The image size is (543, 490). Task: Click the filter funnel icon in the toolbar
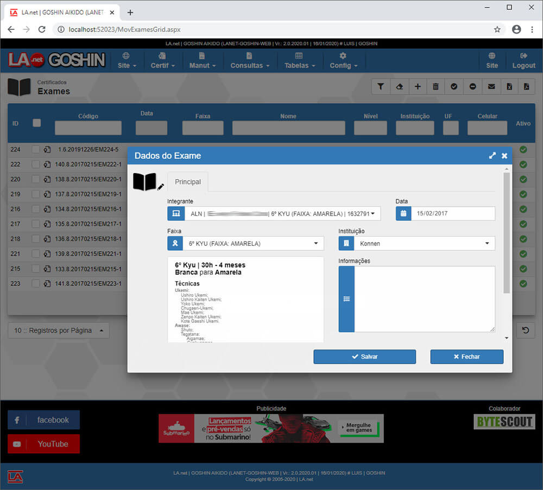click(x=381, y=86)
